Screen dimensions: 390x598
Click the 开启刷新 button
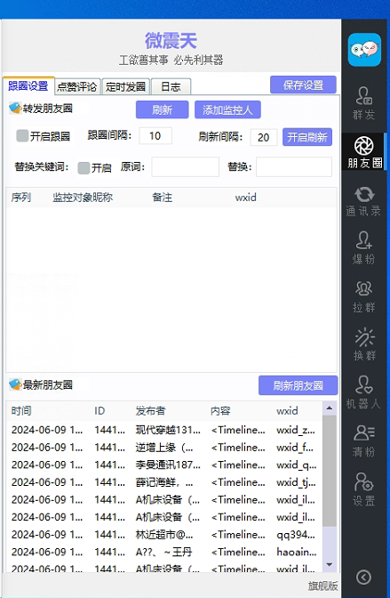[307, 137]
